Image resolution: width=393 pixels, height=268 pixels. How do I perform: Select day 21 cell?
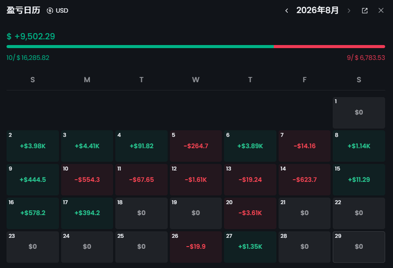(305, 213)
